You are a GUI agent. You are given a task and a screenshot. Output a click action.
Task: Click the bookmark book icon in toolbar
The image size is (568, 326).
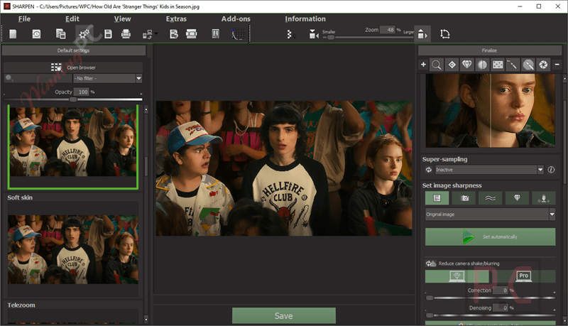(x=216, y=34)
